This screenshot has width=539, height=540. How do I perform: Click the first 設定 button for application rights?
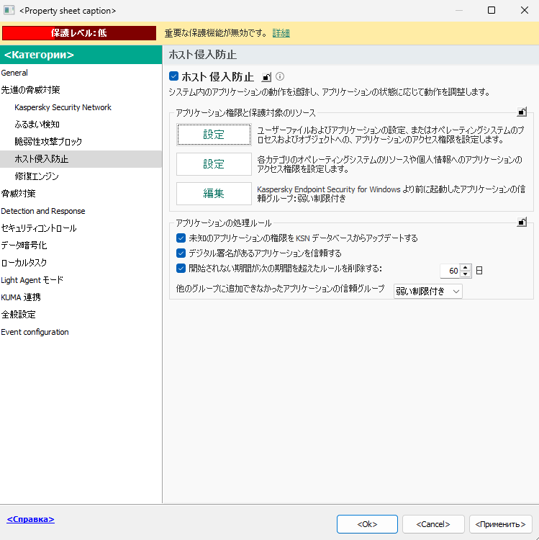point(214,135)
